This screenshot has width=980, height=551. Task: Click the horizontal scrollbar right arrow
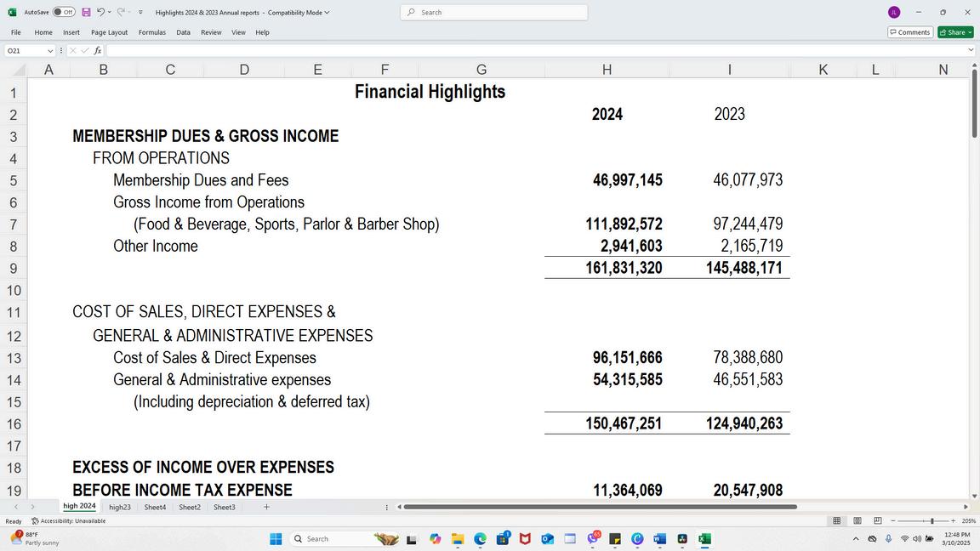[x=966, y=508]
